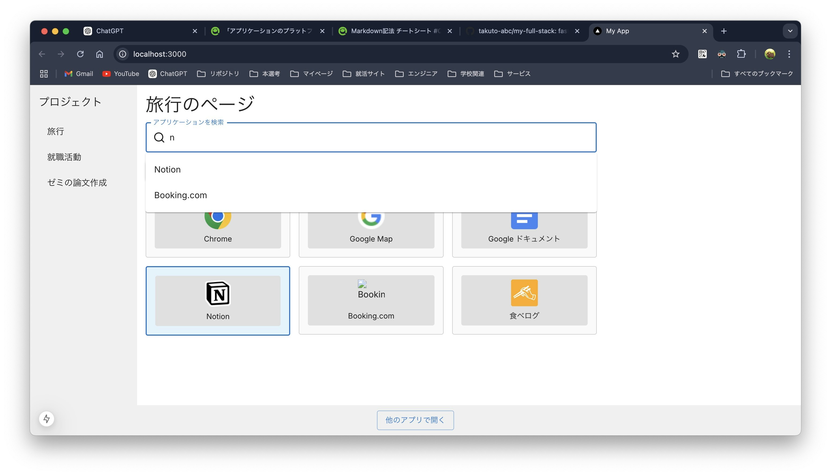The width and height of the screenshot is (831, 475).
Task: Select Notion from search suggestions
Action: [168, 170]
